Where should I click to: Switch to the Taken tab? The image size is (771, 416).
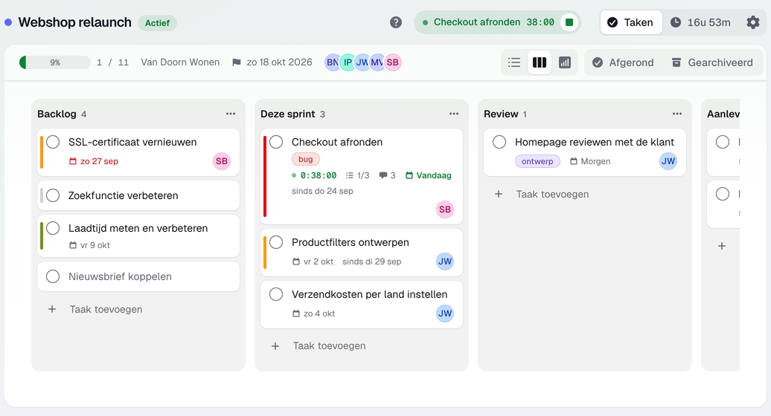coord(631,22)
